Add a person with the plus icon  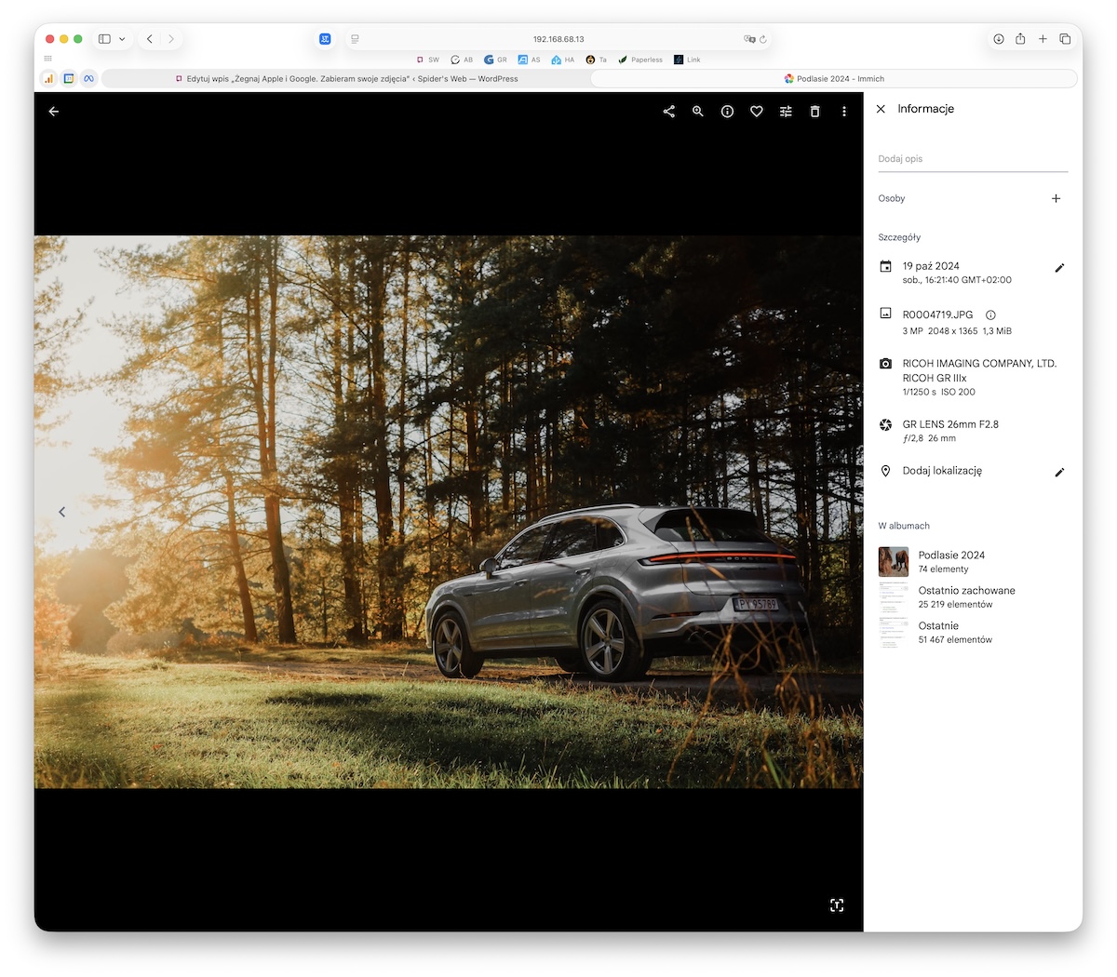tap(1056, 198)
